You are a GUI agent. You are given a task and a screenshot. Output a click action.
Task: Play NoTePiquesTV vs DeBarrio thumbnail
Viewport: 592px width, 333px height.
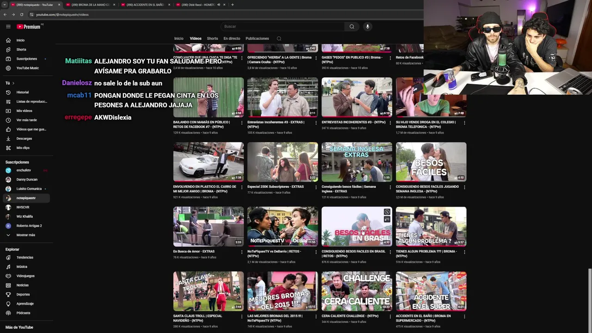point(283,226)
